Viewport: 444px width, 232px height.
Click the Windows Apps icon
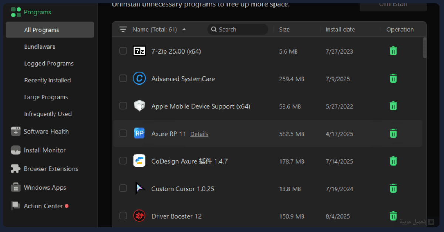[16, 188]
